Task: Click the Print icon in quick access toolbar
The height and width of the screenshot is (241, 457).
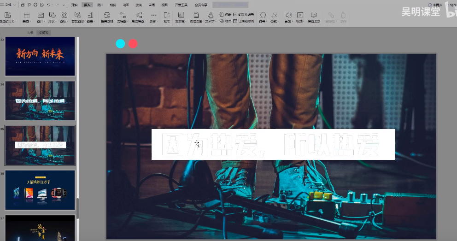Action: point(35,5)
